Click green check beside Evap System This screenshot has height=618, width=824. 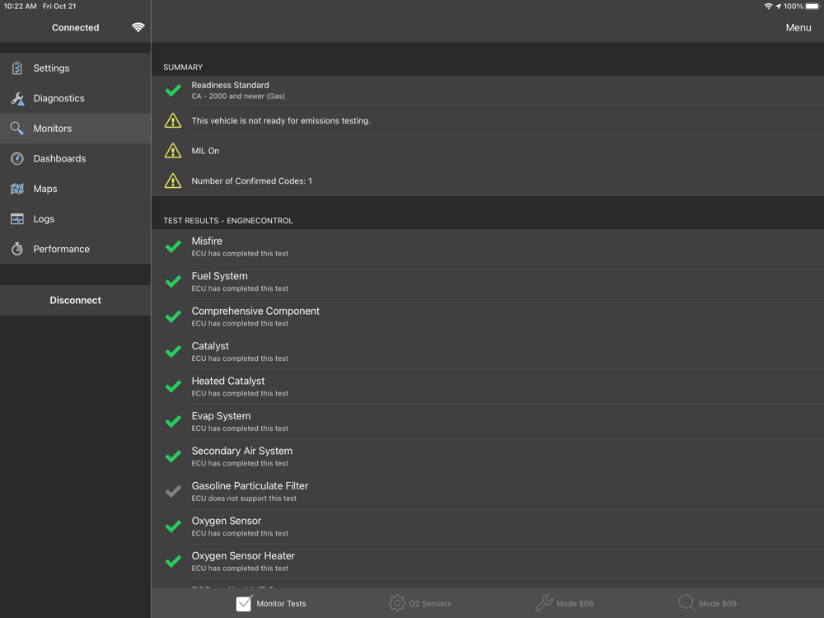[173, 421]
